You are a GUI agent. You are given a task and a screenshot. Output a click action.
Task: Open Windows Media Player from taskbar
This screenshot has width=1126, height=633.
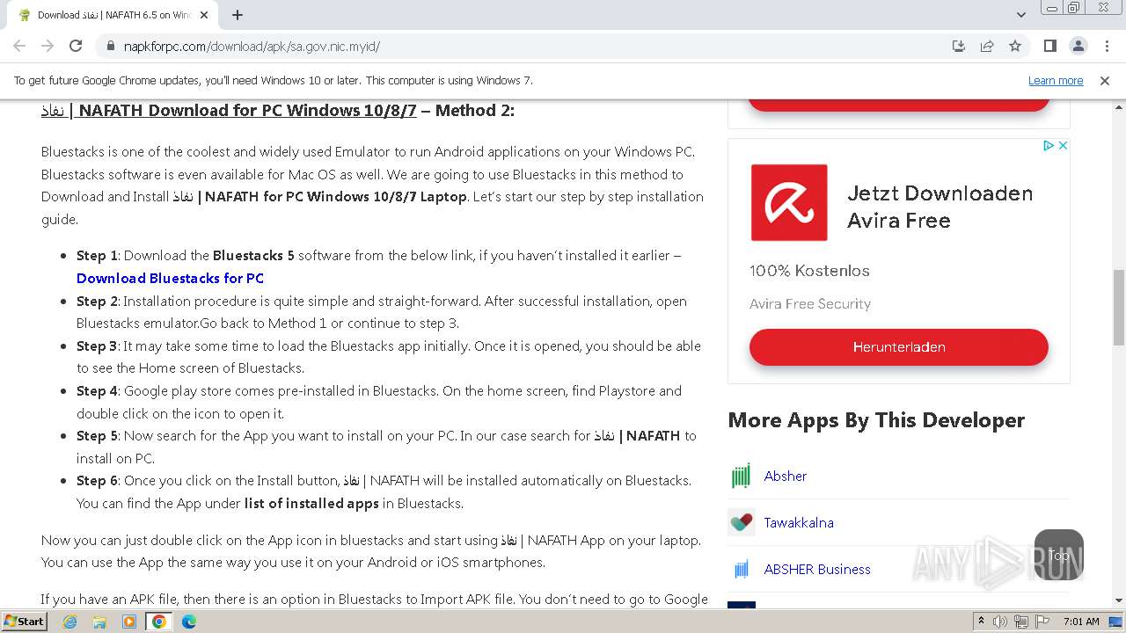click(129, 622)
